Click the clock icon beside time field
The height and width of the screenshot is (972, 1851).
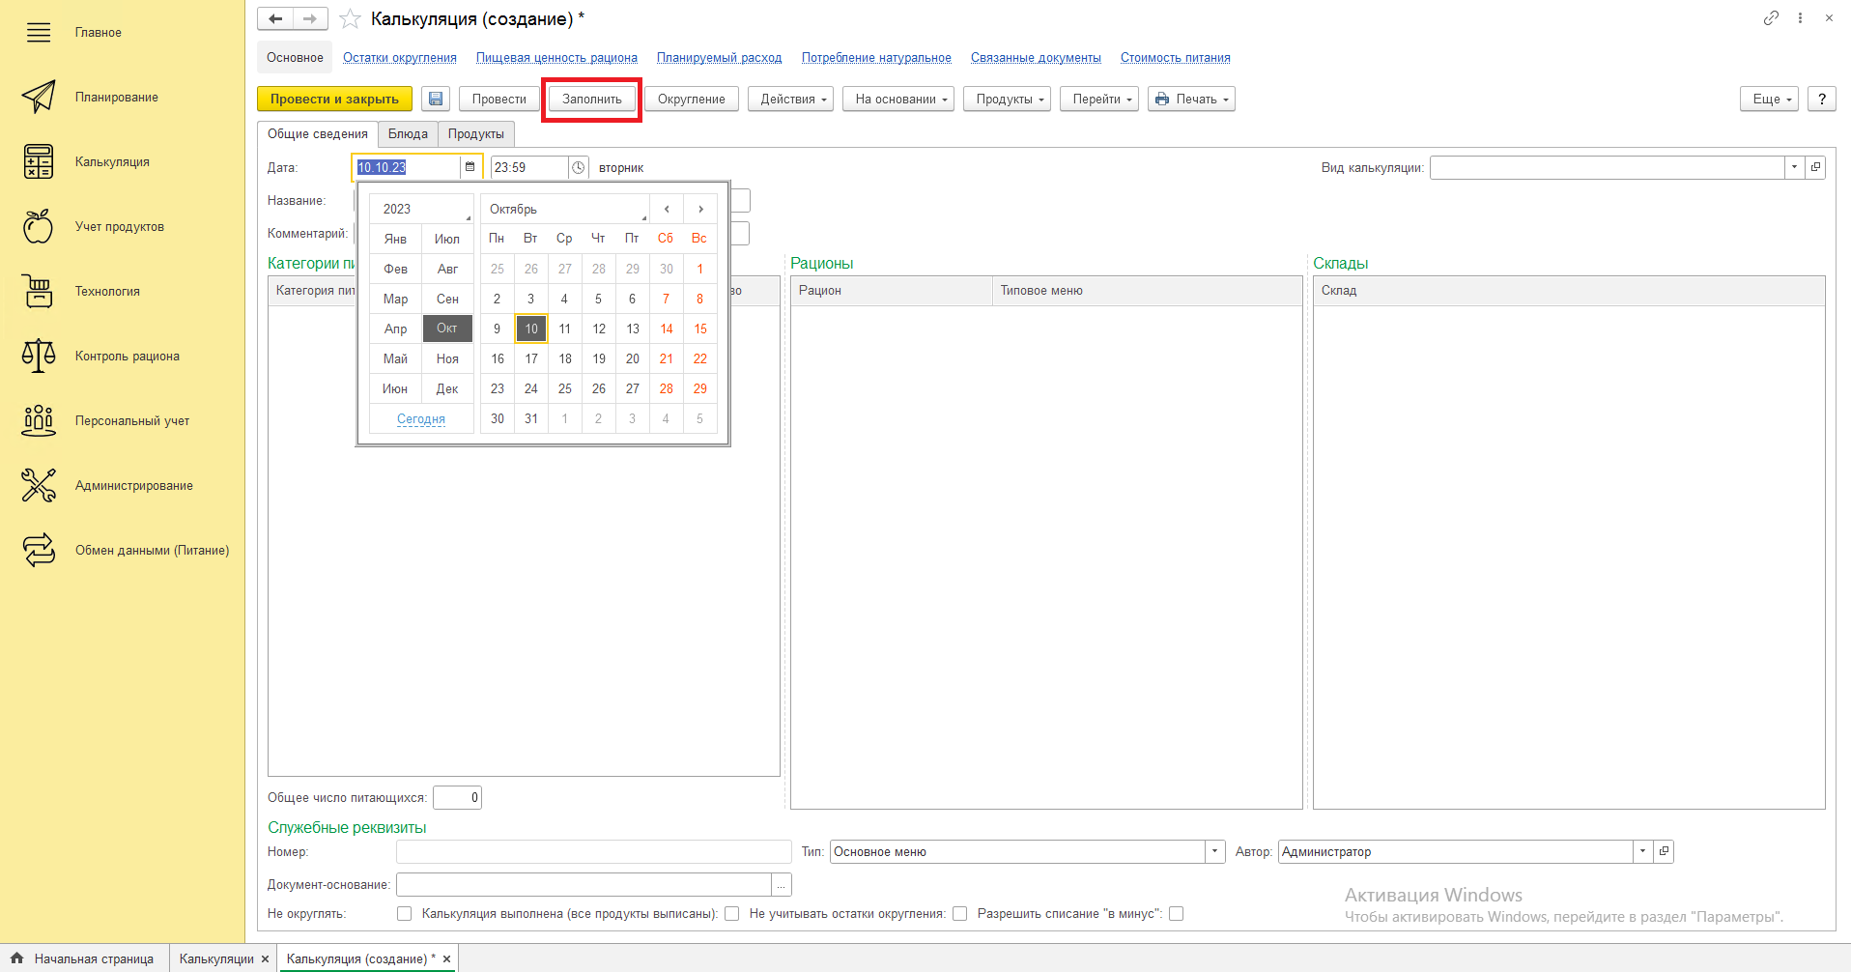(578, 167)
